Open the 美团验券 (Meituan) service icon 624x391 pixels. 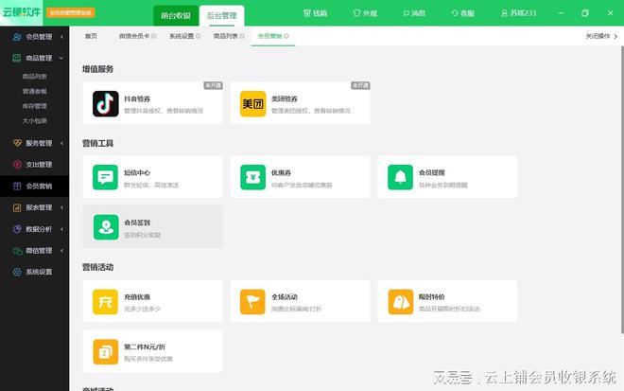pyautogui.click(x=251, y=103)
